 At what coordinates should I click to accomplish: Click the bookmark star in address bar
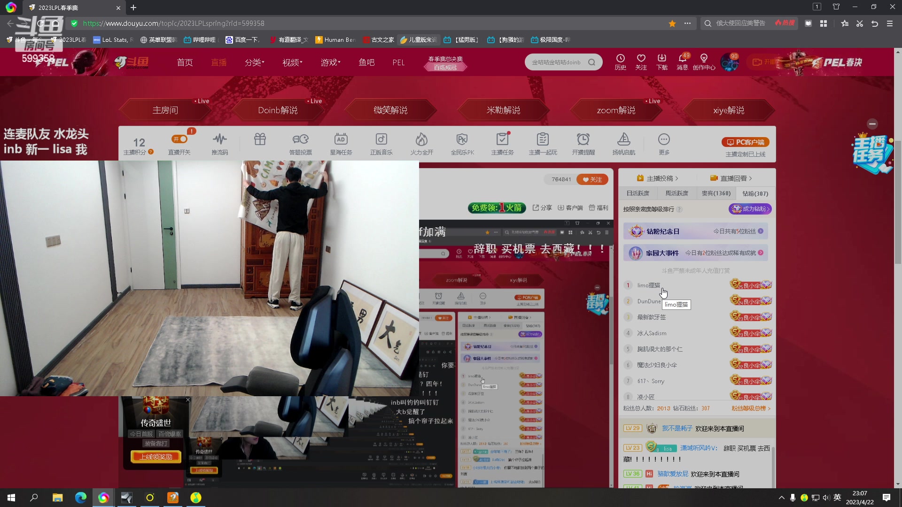[672, 23]
